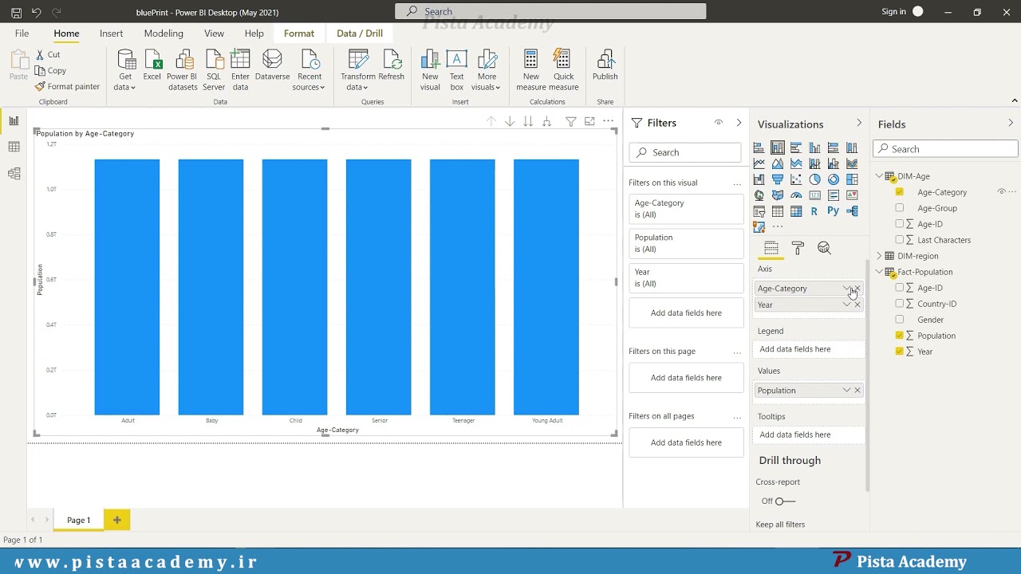This screenshot has height=574, width=1021.
Task: Select the treemap visualization
Action: tap(852, 179)
